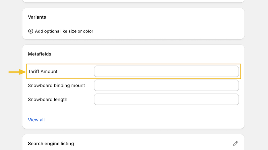Click the Snowboard binding mount label
This screenshot has height=150, width=268.
(56, 86)
